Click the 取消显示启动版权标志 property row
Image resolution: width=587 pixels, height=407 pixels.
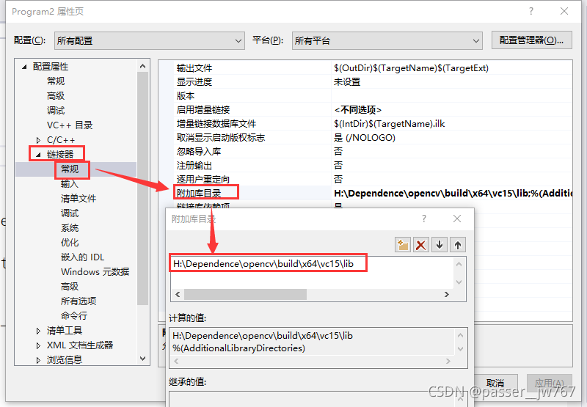tap(373, 137)
